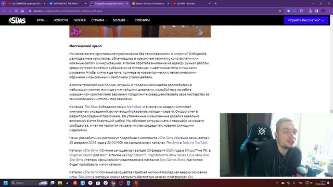Bookmark this page with star icon
Image resolution: width=333 pixels, height=187 pixels.
click(x=280, y=11)
